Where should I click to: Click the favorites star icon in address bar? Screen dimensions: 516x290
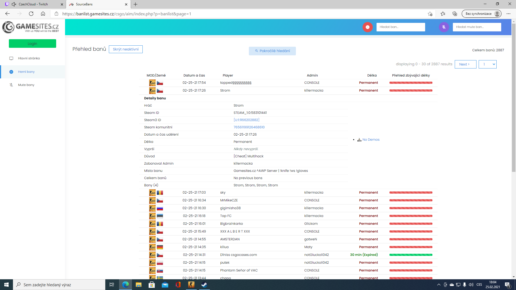point(430,14)
